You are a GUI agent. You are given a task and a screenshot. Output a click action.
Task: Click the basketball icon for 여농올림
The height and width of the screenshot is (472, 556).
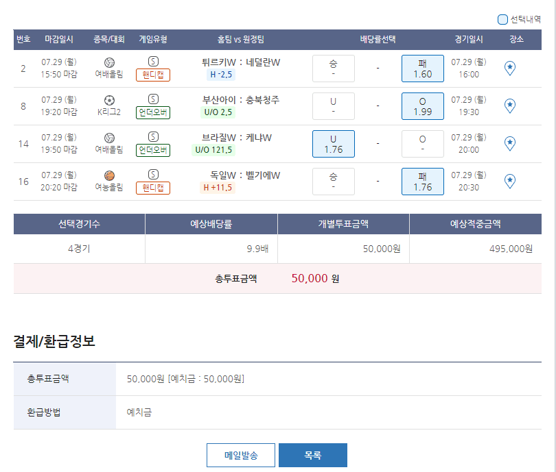[x=109, y=175]
